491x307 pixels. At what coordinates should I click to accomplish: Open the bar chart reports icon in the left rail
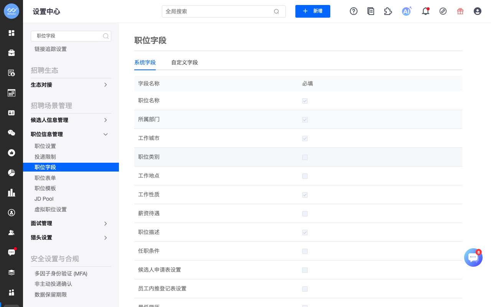tap(12, 193)
